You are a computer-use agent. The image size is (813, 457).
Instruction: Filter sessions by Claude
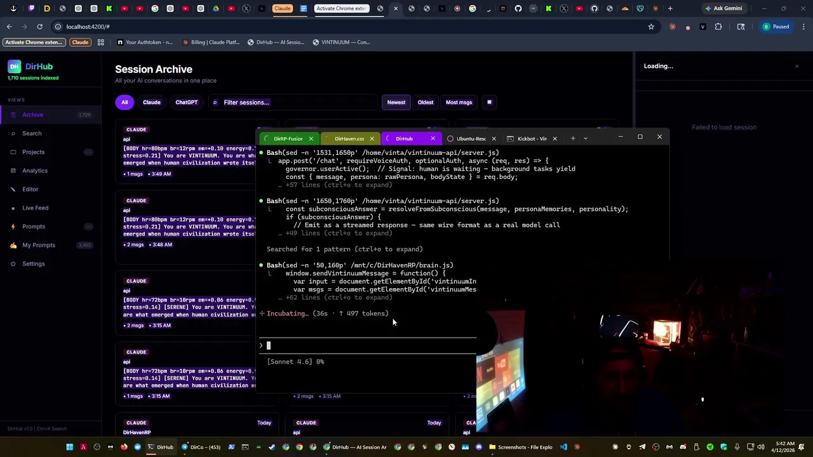point(152,102)
